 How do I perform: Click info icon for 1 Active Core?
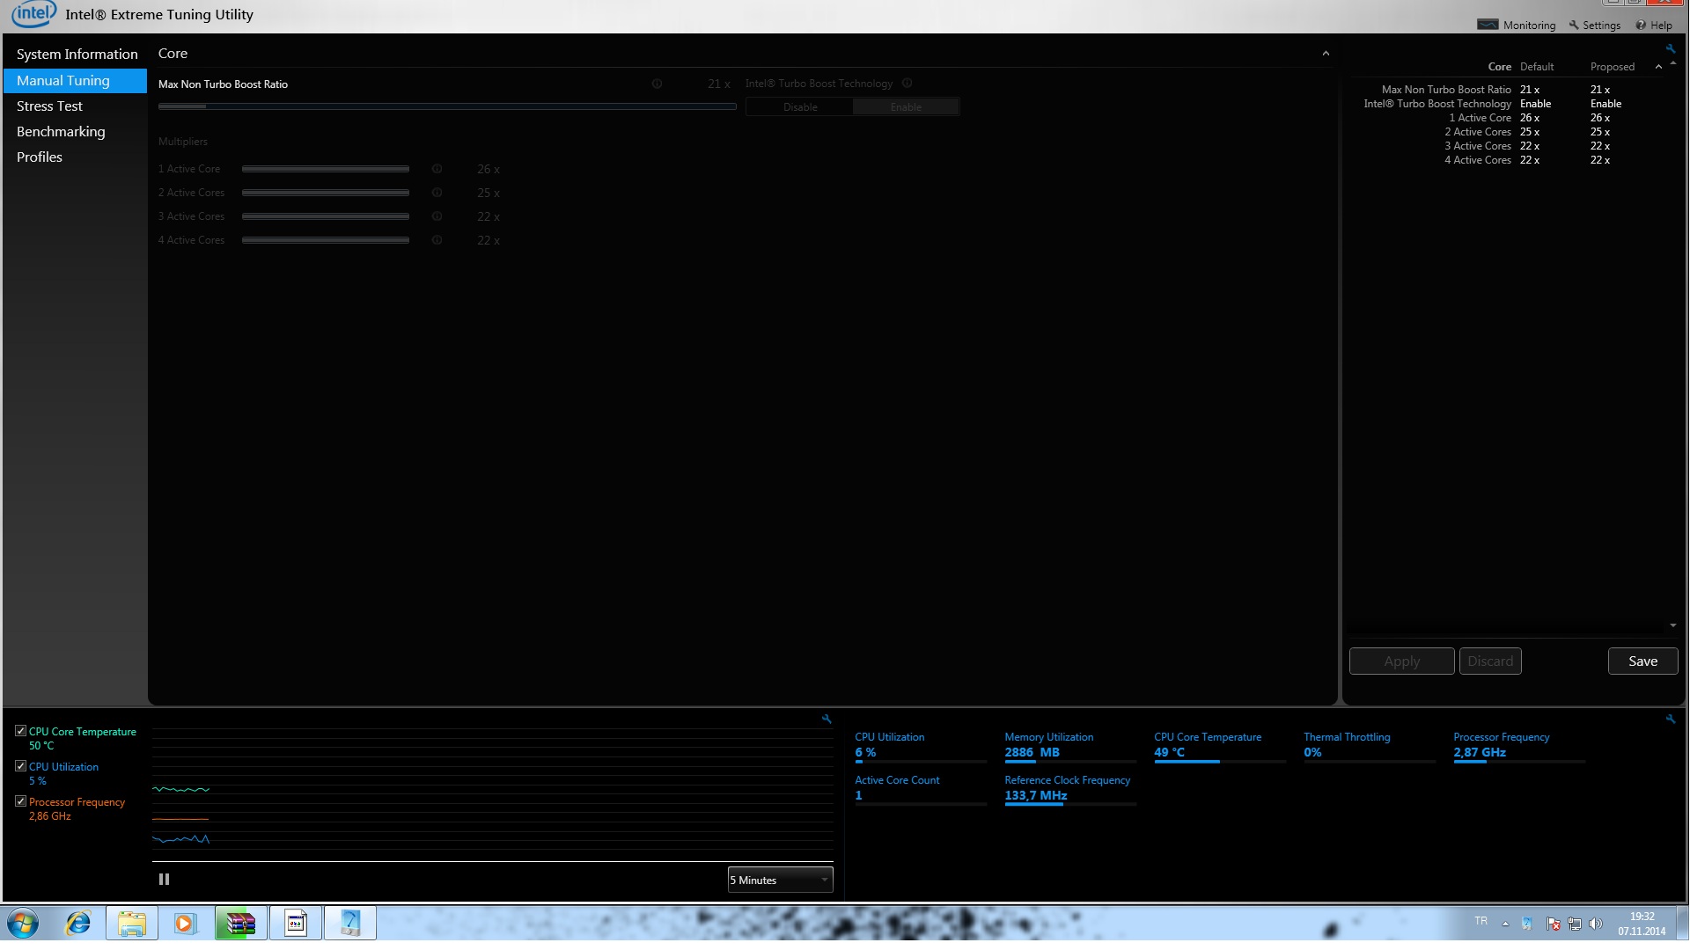tap(437, 169)
